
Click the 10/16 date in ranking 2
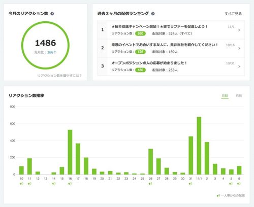coord(230,45)
